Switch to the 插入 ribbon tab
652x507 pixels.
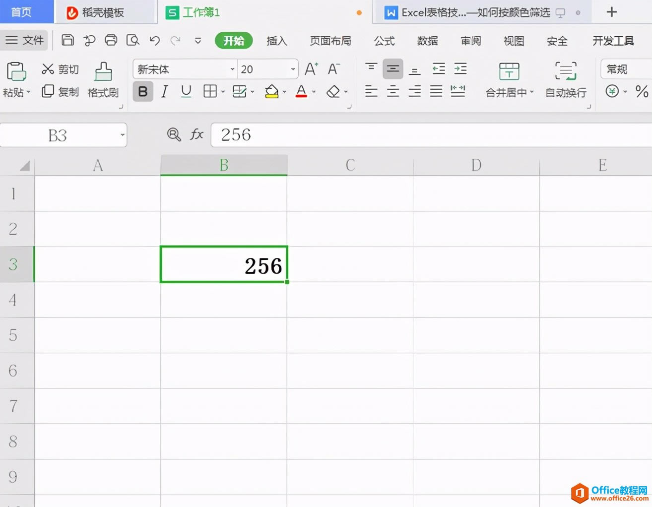tap(277, 41)
